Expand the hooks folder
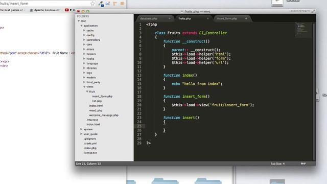The image size is (327, 184). [x=84, y=59]
